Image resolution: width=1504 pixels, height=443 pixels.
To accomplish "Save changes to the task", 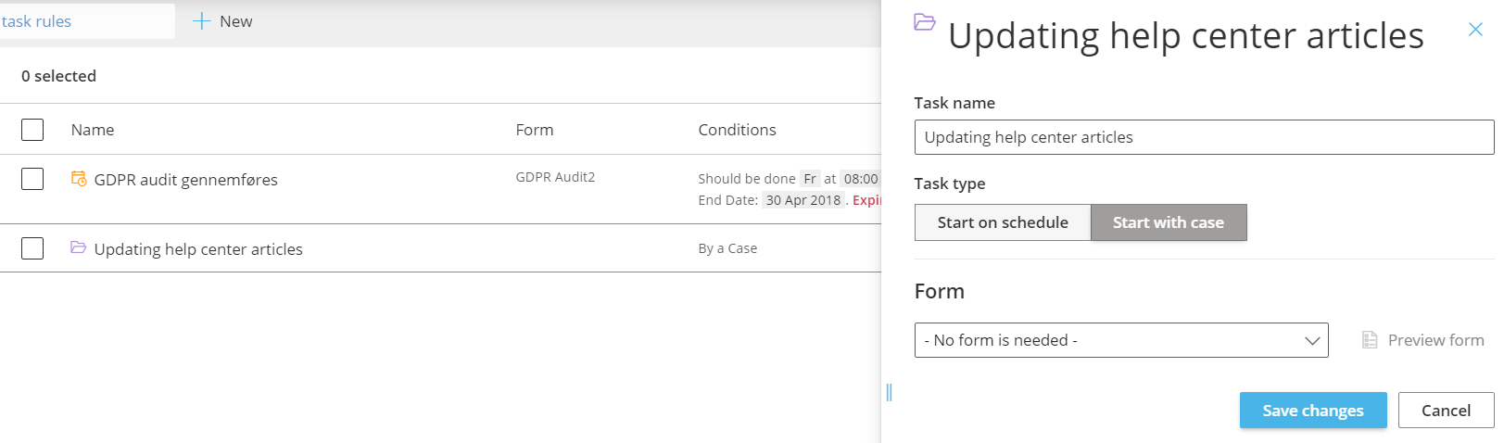I will click(1312, 411).
